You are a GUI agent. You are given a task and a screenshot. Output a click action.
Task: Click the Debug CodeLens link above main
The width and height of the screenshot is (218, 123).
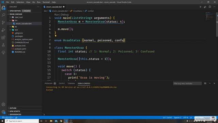coord(65,14)
